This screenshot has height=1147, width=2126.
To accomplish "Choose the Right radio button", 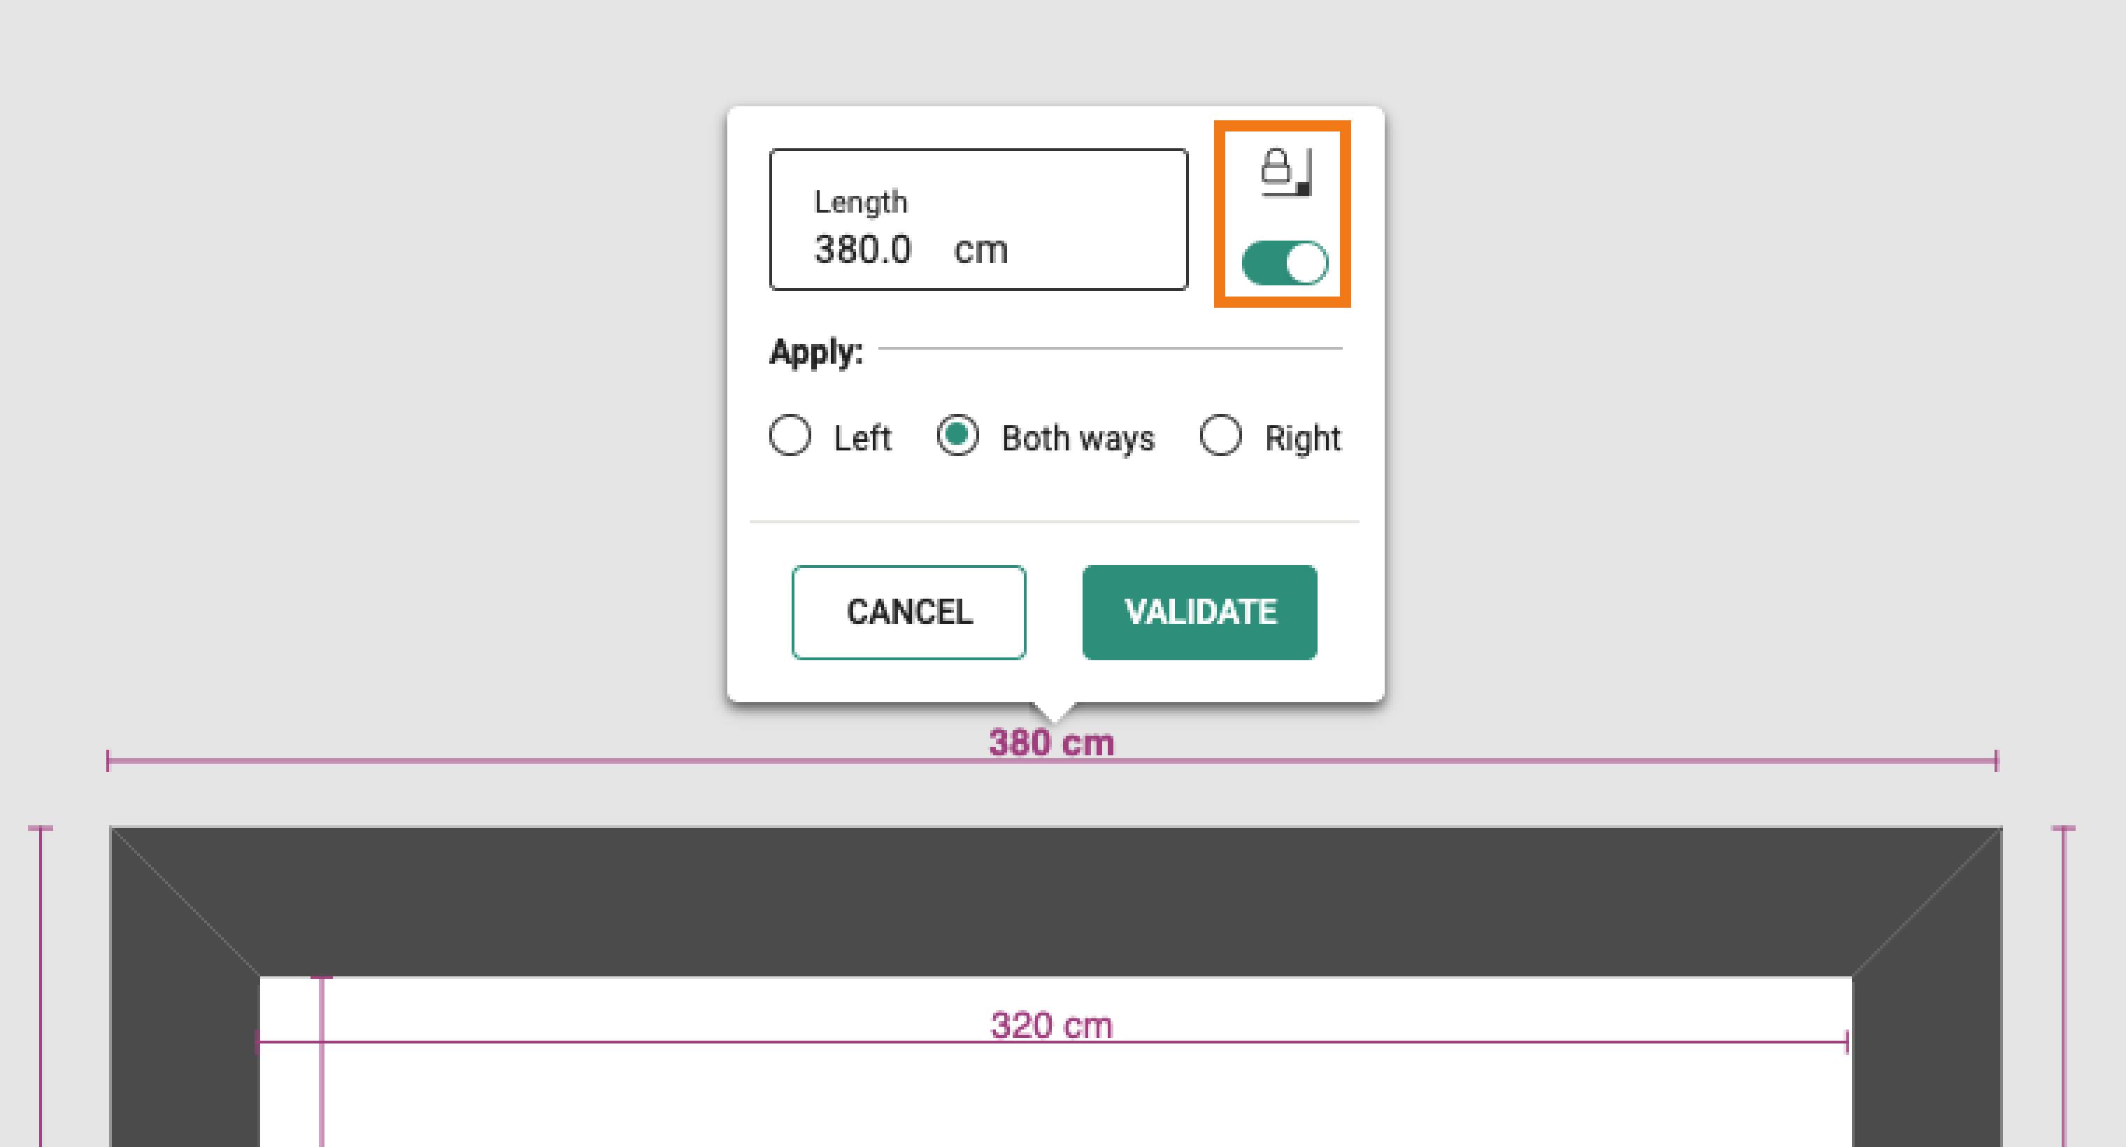I will point(1220,435).
